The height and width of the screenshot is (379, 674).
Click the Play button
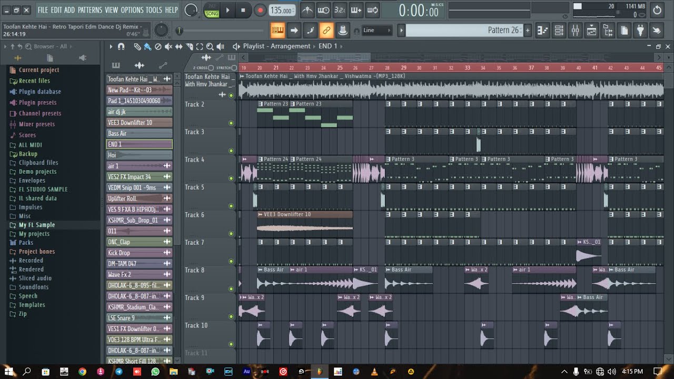click(227, 10)
